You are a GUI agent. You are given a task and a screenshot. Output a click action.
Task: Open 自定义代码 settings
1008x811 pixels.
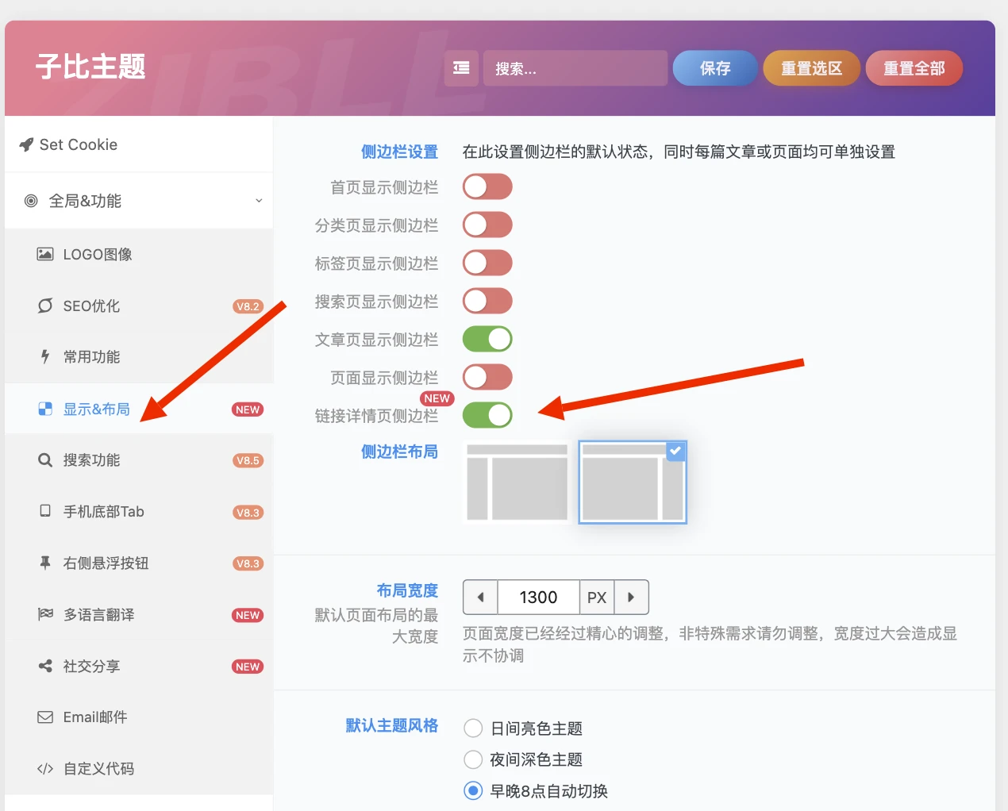coord(139,768)
